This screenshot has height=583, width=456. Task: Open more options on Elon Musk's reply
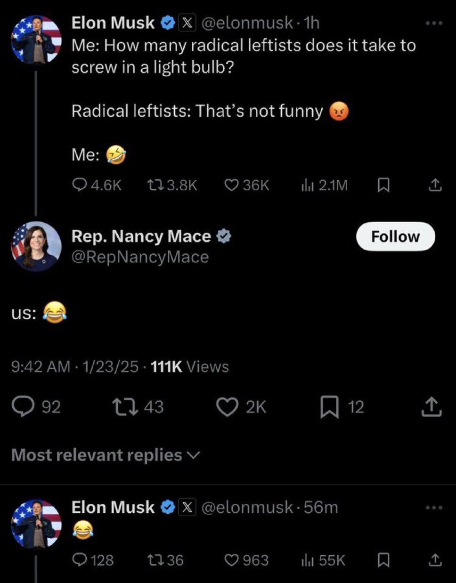(434, 508)
